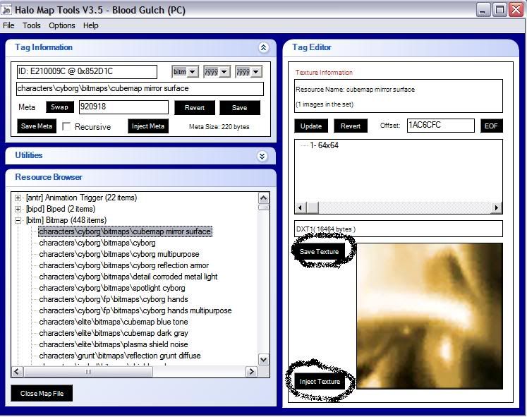Open the middle ÿÿÿÿ tag class dropdown

coord(224,71)
